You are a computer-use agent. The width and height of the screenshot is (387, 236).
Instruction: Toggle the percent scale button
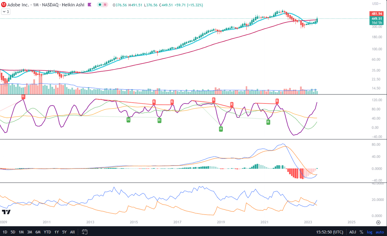pos(361,232)
